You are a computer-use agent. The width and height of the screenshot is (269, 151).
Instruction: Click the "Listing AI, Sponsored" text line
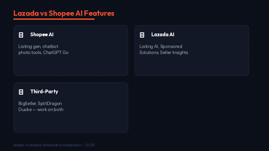[x=161, y=46]
